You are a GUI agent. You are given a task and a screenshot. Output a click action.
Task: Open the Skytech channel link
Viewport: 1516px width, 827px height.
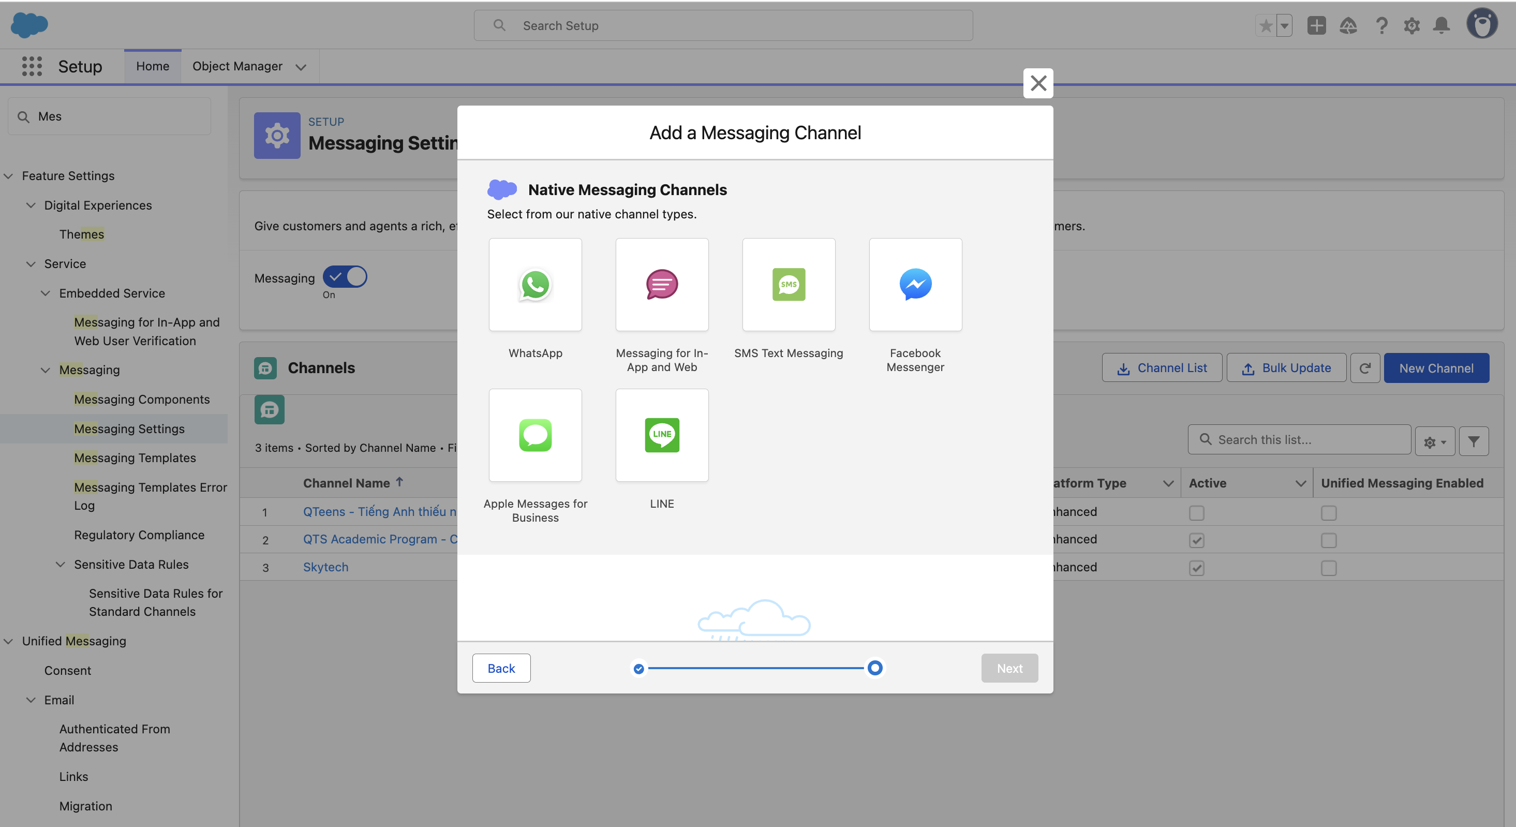click(325, 566)
